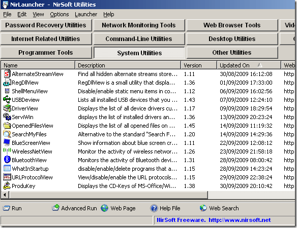The width and height of the screenshot is (297, 228).
Task: Click the RegDllView icon
Action: (7, 83)
